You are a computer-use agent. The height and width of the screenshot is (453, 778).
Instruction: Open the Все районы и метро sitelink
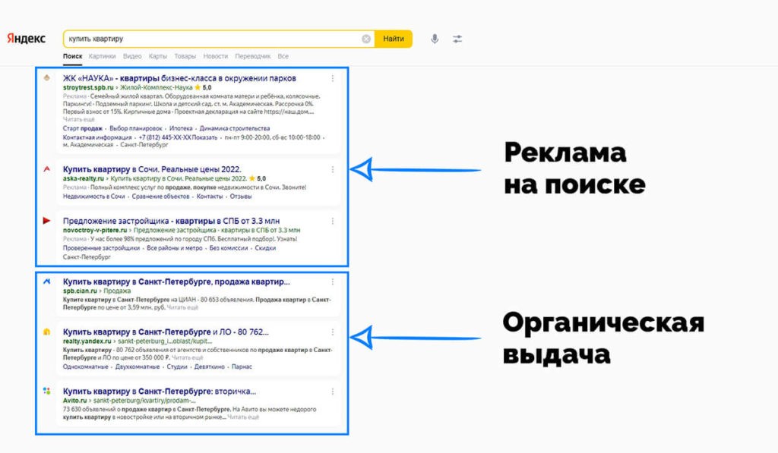click(x=175, y=248)
